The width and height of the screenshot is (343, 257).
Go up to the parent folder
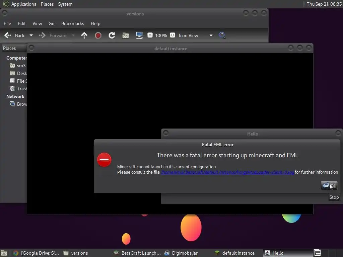pyautogui.click(x=84, y=35)
